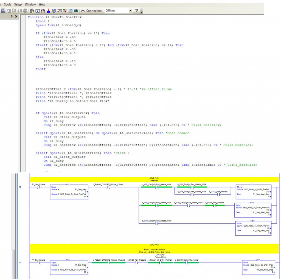The image size is (281, 279).
Task: Click the blue and red download arrow icon
Action: click(49, 11)
